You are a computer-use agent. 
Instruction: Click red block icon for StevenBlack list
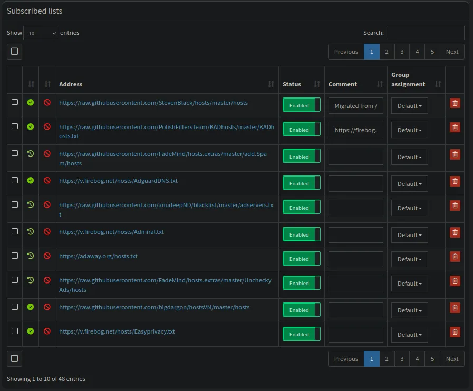pyautogui.click(x=47, y=103)
